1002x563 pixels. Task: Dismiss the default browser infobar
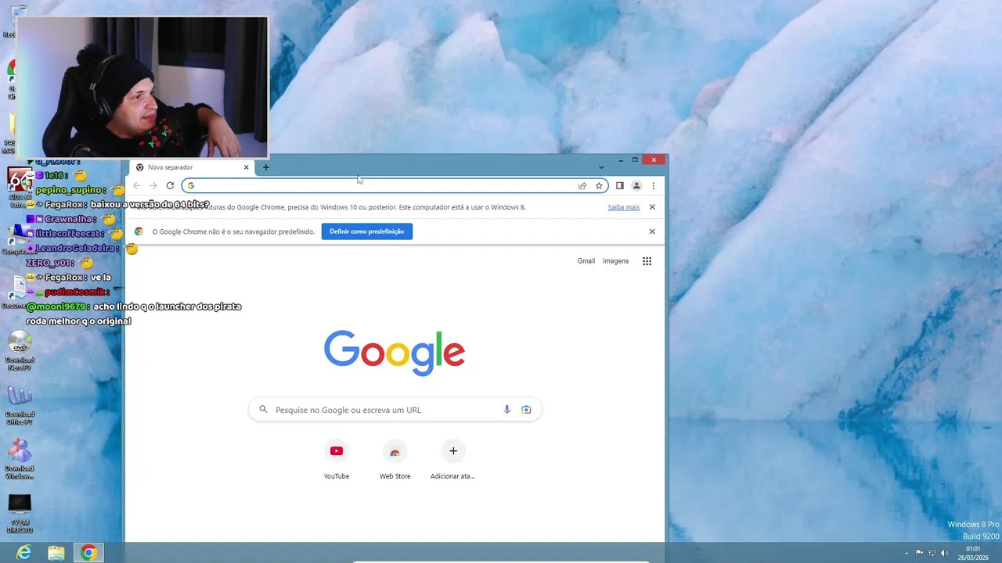(x=652, y=231)
